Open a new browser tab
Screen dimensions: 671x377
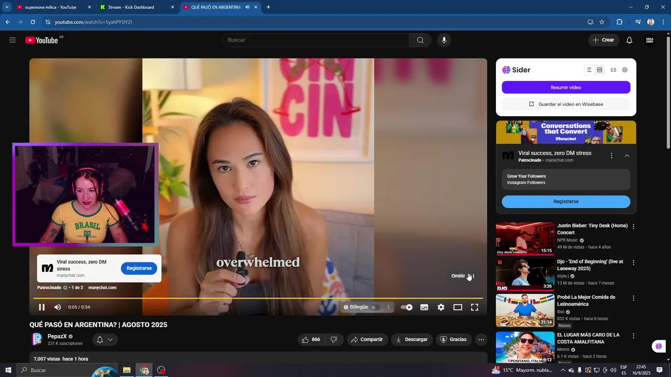pyautogui.click(x=268, y=7)
